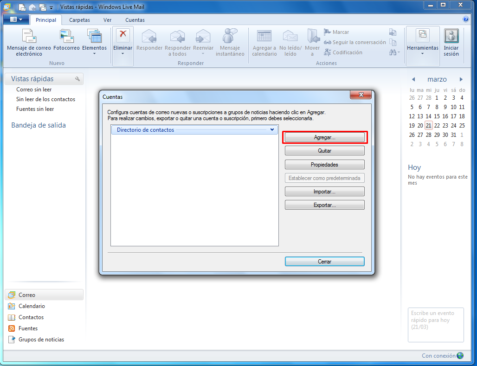Click the Importar... button
477x366 pixels.
(x=325, y=192)
